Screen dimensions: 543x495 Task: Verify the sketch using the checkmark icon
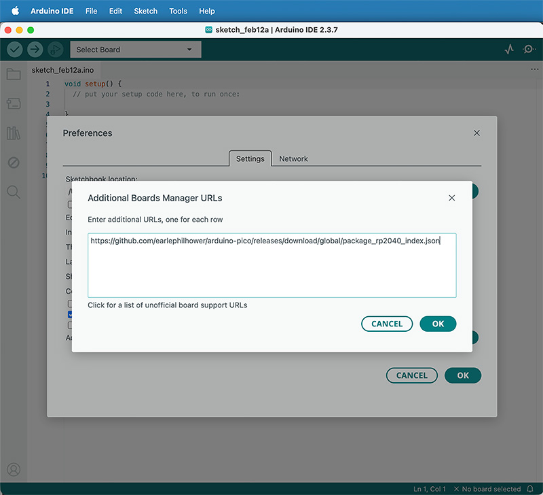click(x=14, y=49)
